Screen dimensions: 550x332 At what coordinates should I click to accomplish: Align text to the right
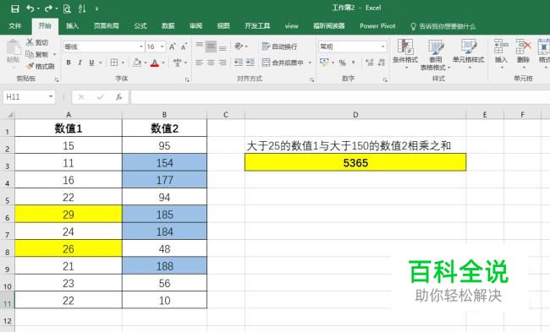pyautogui.click(x=223, y=63)
